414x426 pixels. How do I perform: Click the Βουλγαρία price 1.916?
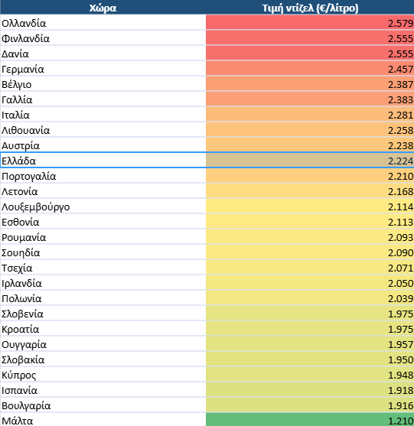pos(310,405)
